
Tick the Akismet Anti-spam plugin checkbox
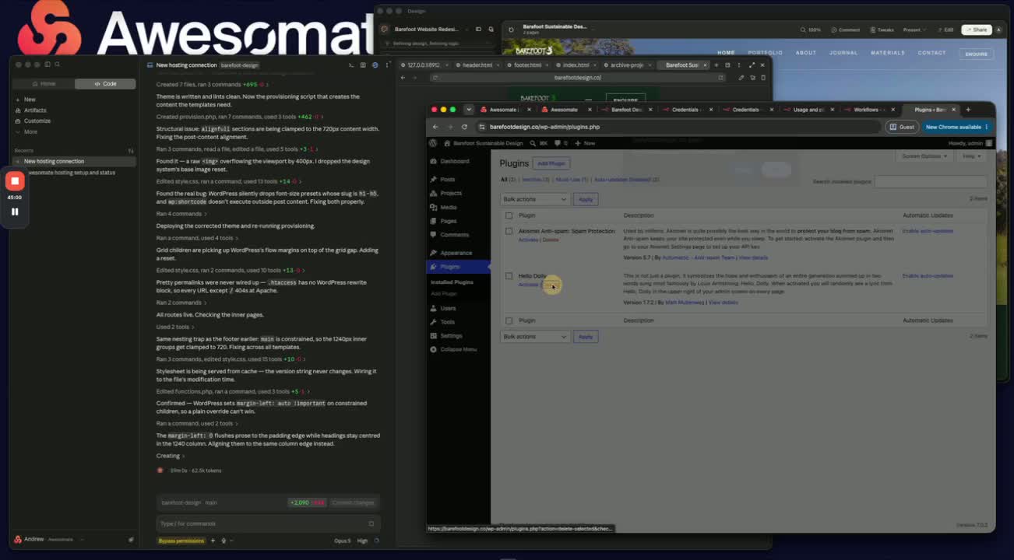point(509,231)
